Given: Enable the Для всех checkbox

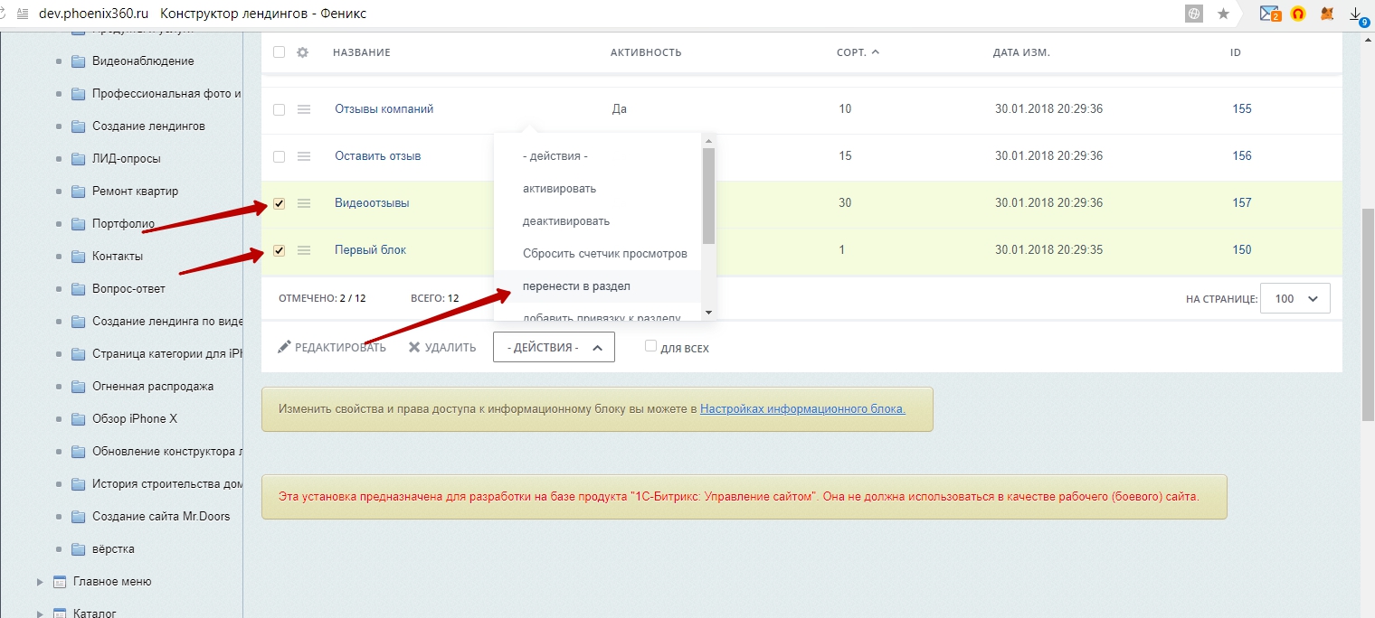Looking at the screenshot, I should click(x=650, y=346).
